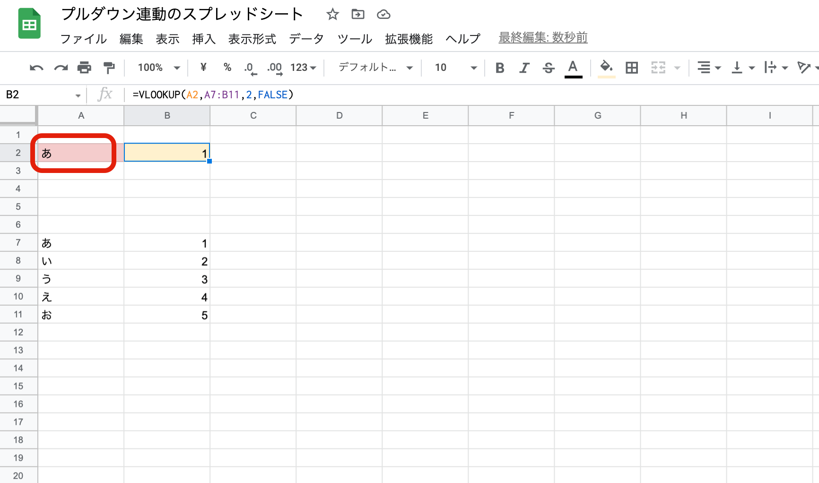The height and width of the screenshot is (483, 819).
Task: Open vertical align dropdown
Action: pyautogui.click(x=743, y=68)
